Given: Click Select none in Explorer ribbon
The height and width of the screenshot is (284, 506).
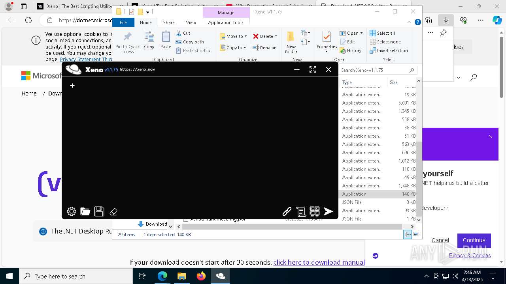Looking at the screenshot, I should point(385,42).
